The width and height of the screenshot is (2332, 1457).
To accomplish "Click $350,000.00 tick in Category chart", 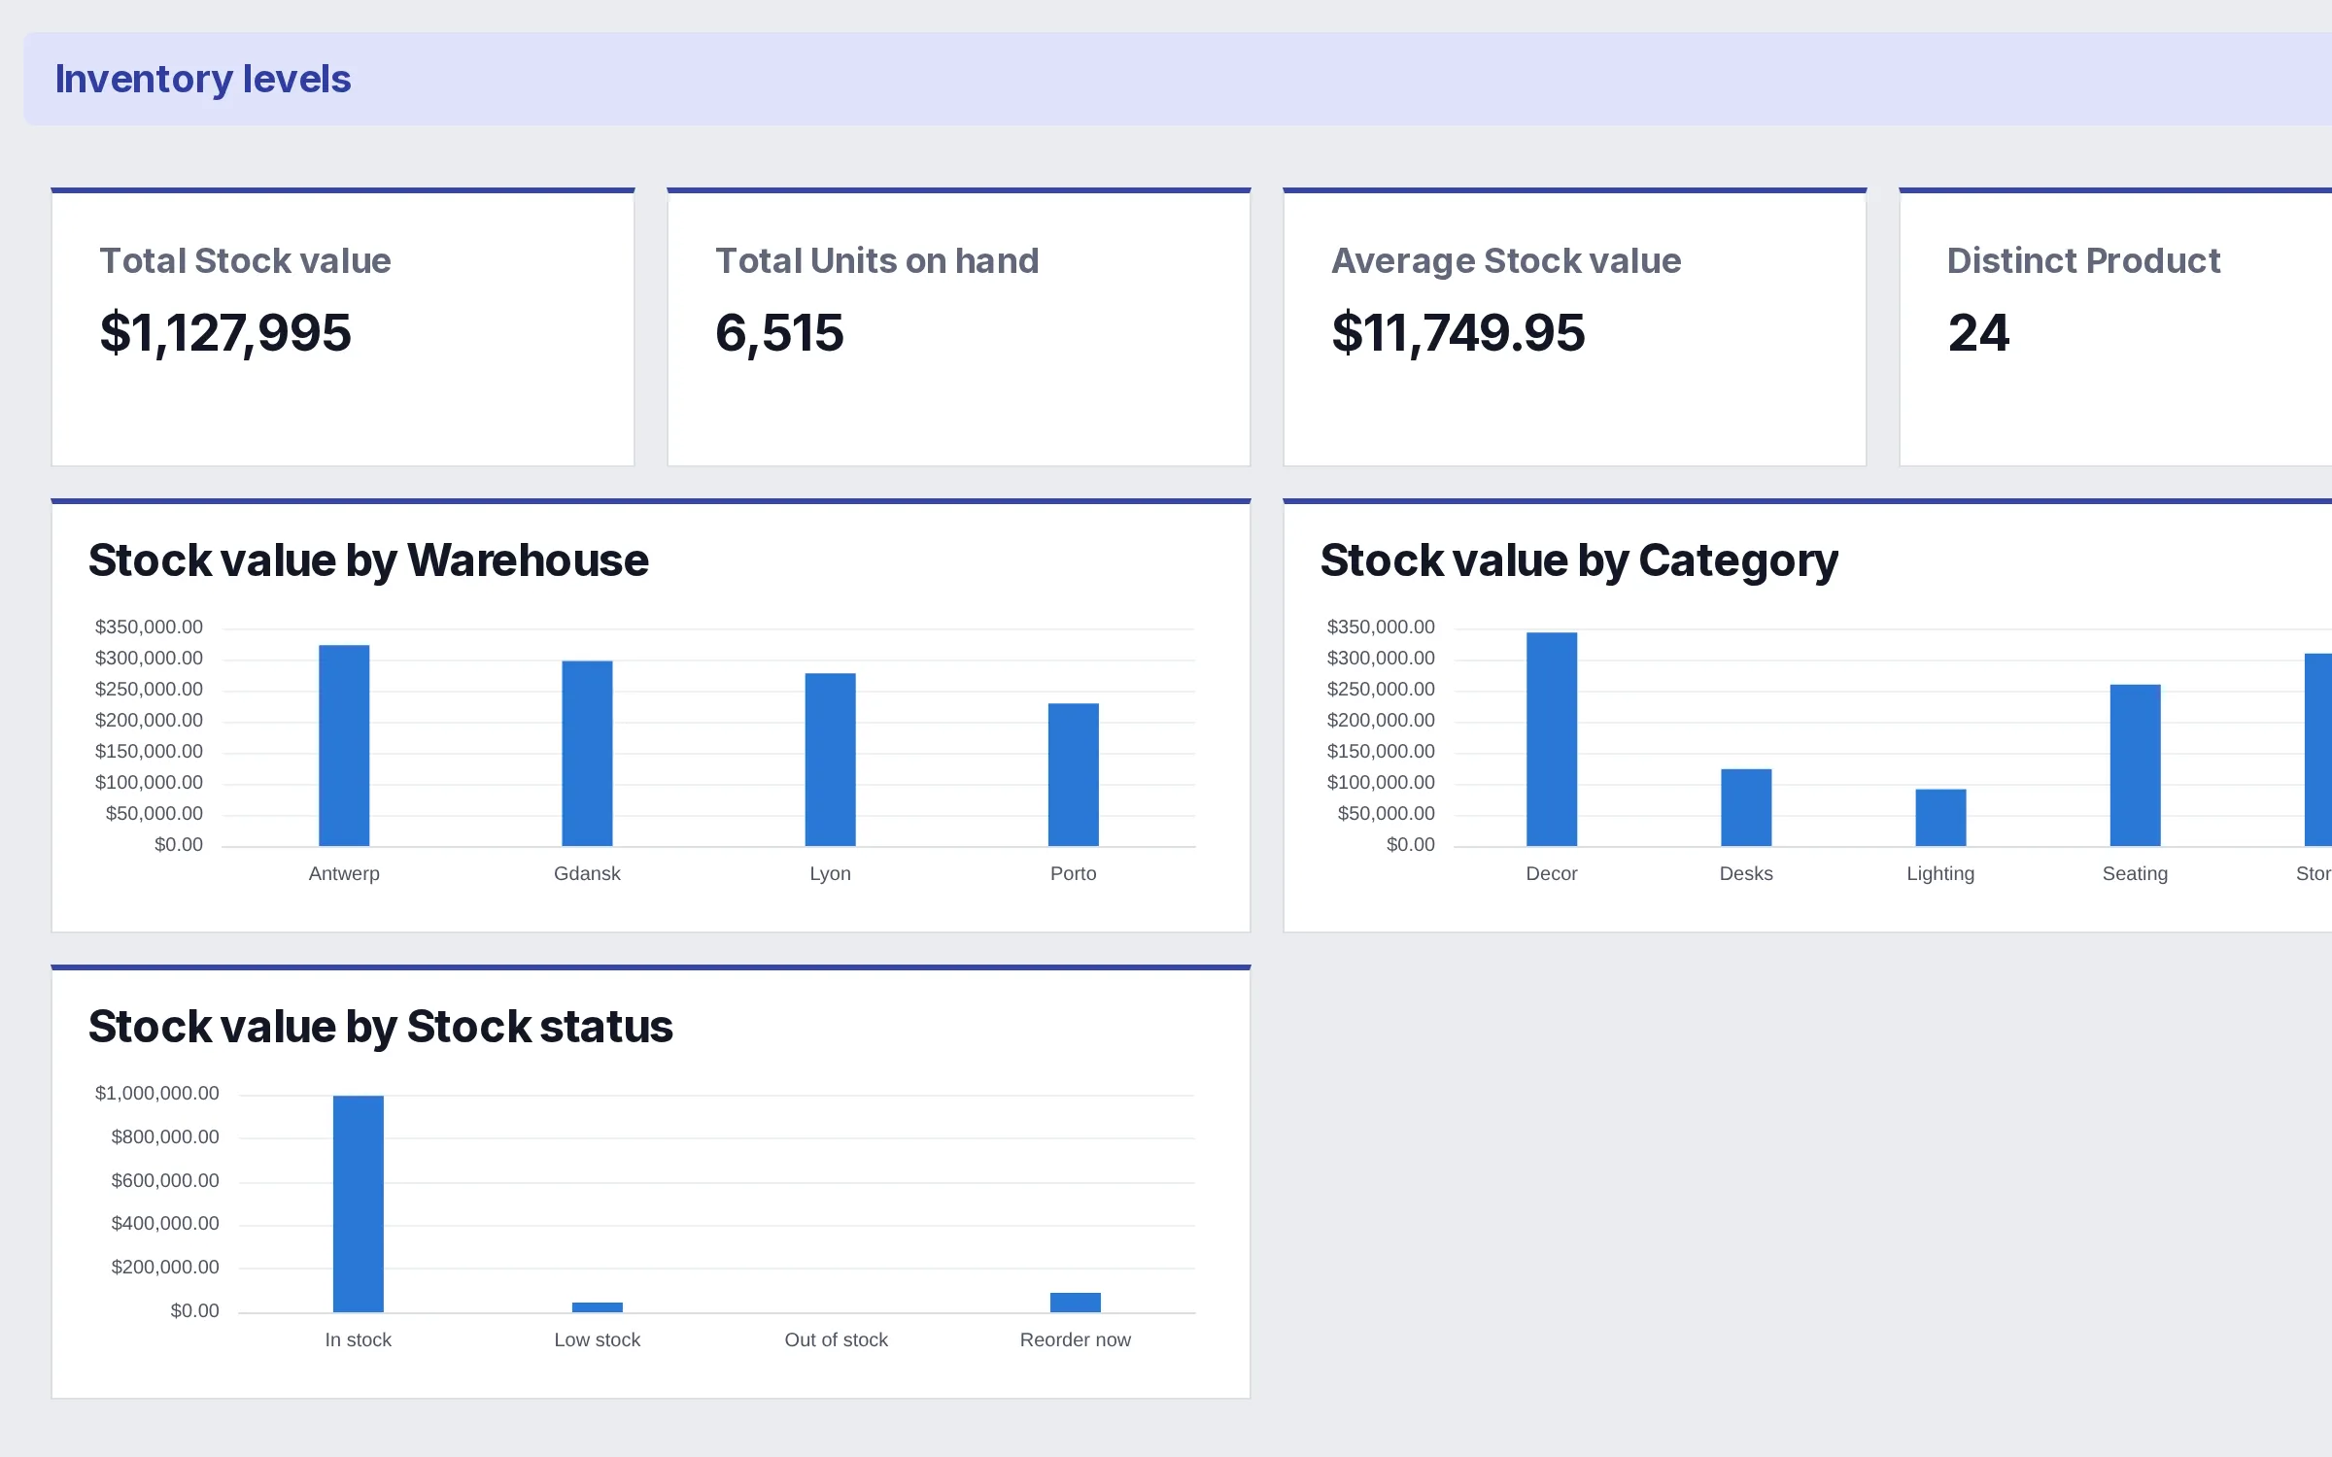I will click(1380, 627).
